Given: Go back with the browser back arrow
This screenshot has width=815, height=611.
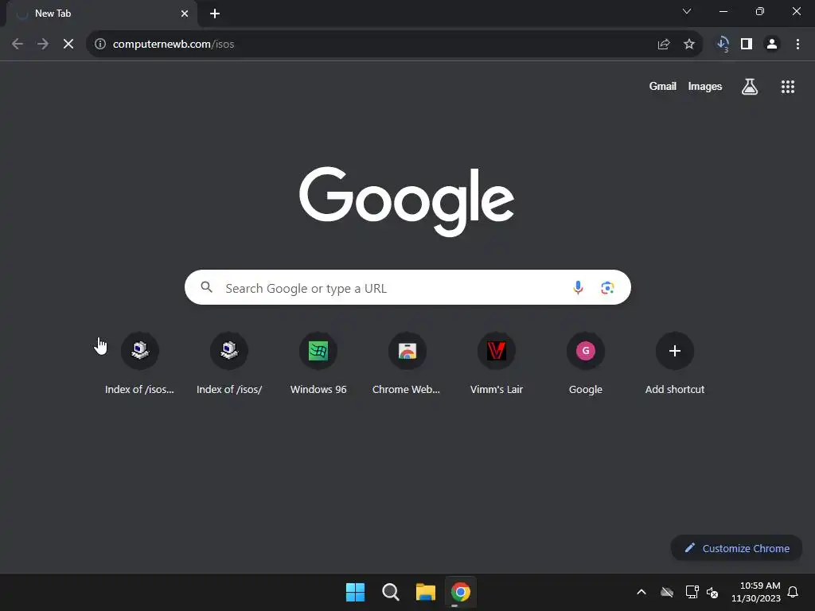Looking at the screenshot, I should point(18,45).
